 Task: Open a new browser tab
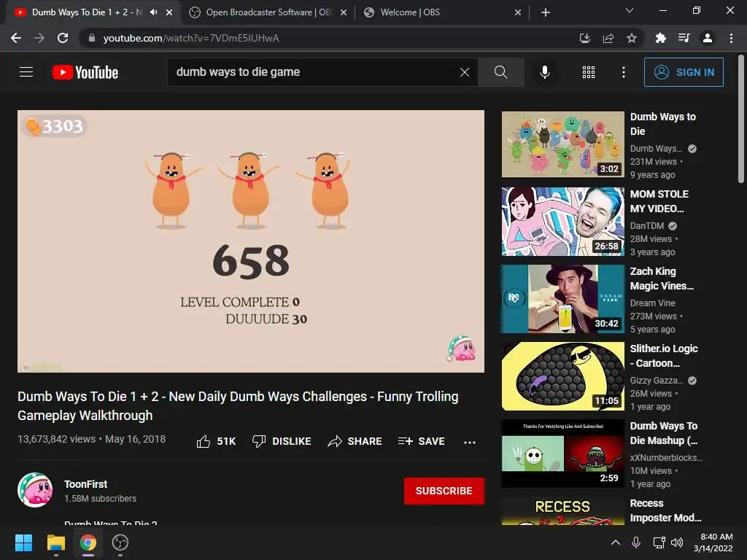click(546, 12)
